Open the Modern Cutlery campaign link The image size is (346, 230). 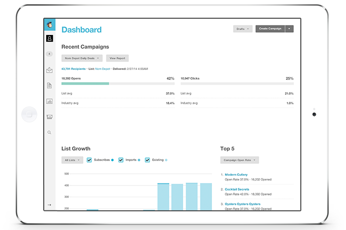(236, 174)
